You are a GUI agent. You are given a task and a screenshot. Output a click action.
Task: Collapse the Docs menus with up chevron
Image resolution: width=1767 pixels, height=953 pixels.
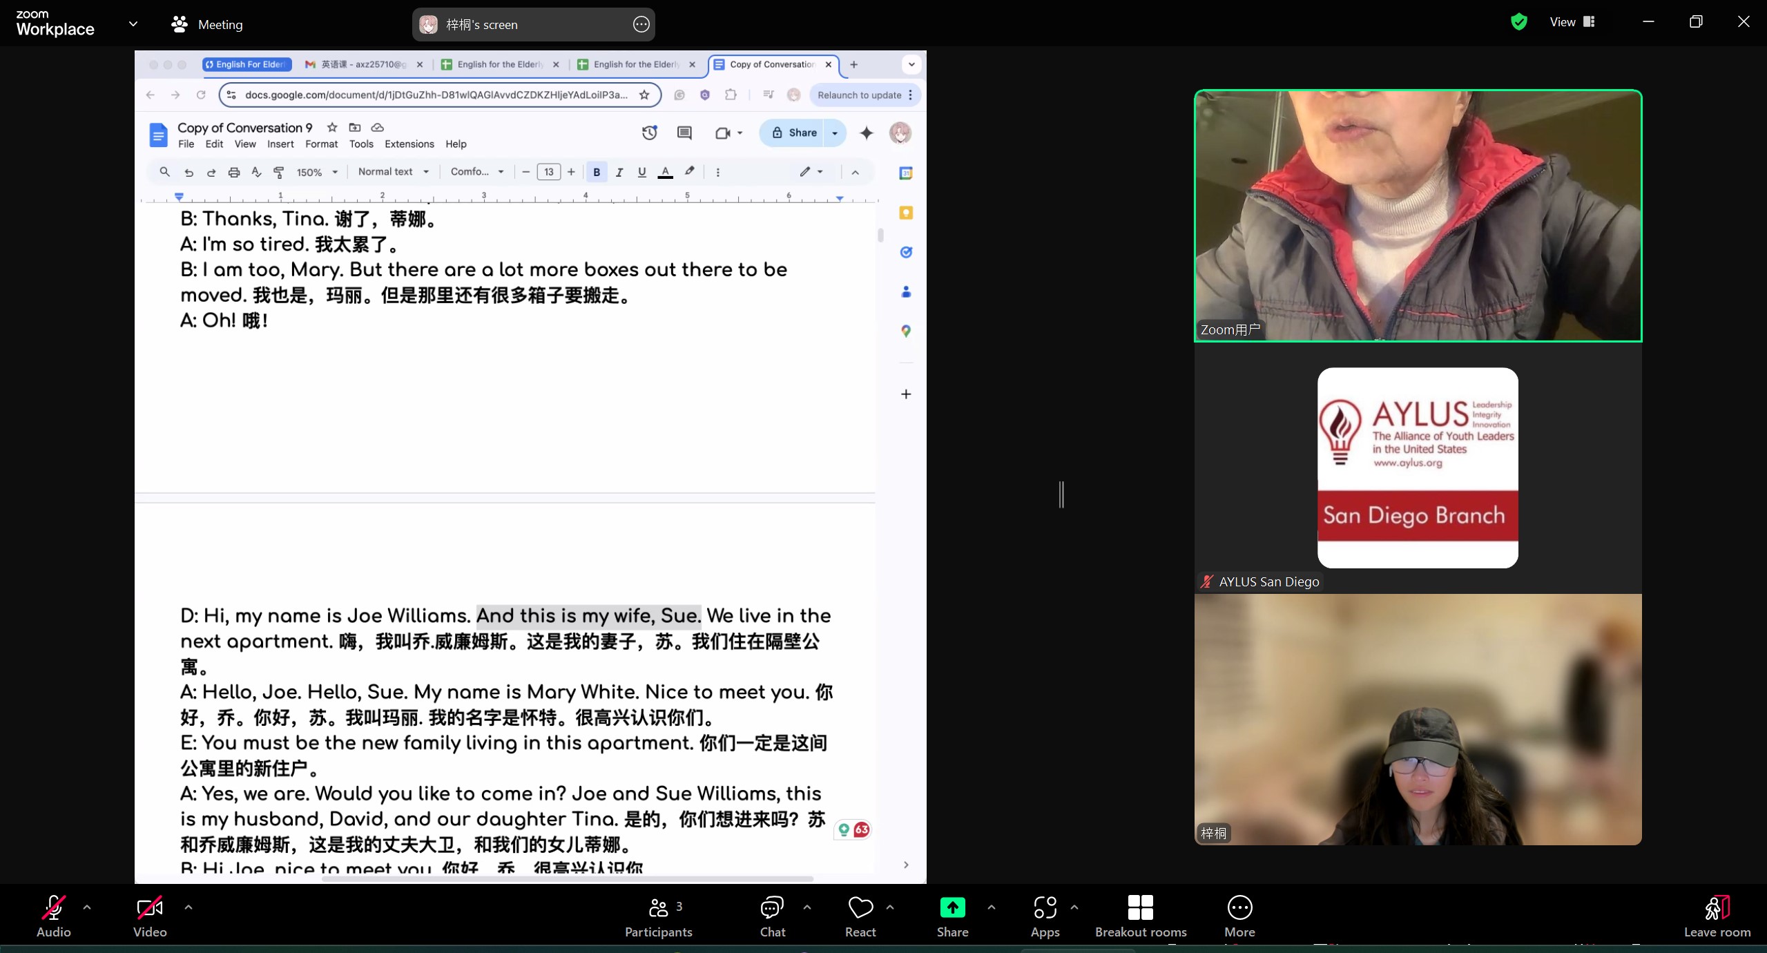point(855,172)
